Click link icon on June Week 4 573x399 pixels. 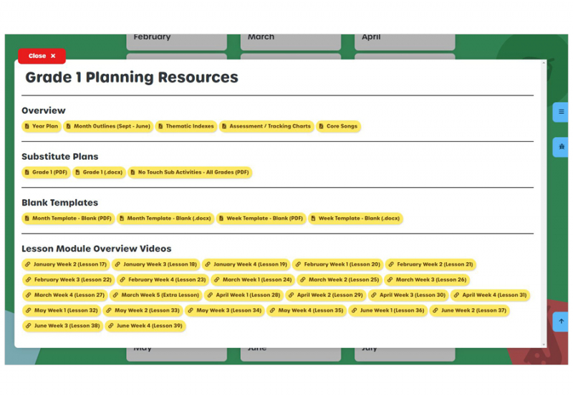pyautogui.click(x=111, y=326)
